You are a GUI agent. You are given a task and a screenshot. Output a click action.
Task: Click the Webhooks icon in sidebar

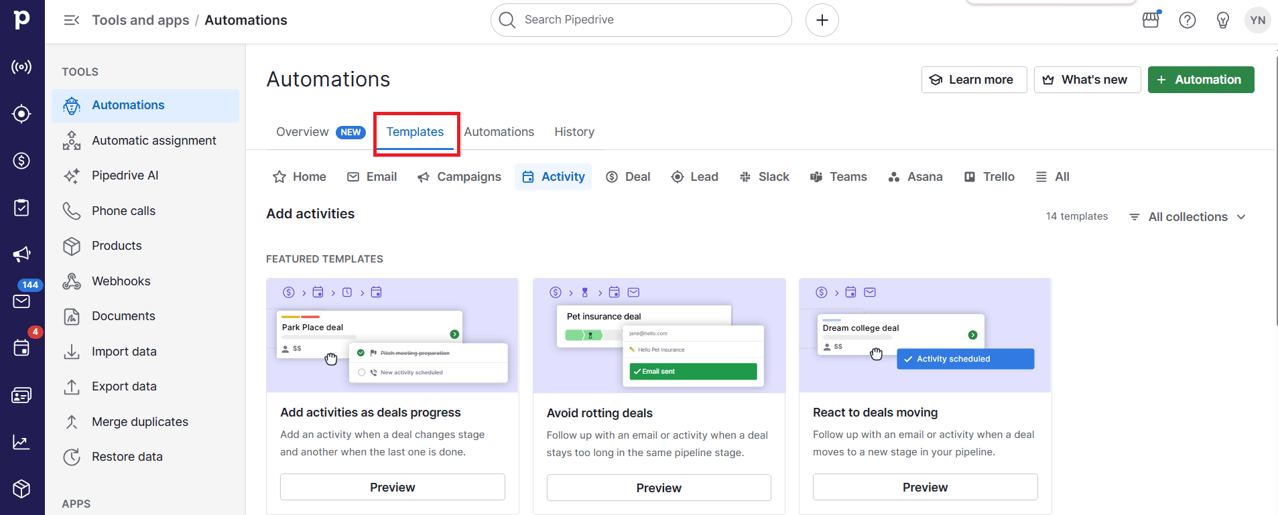pos(72,281)
